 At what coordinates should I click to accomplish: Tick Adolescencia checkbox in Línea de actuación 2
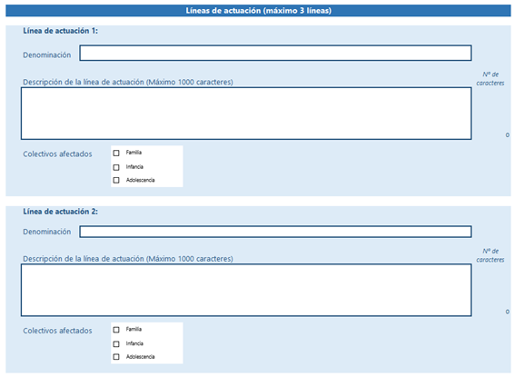(116, 357)
